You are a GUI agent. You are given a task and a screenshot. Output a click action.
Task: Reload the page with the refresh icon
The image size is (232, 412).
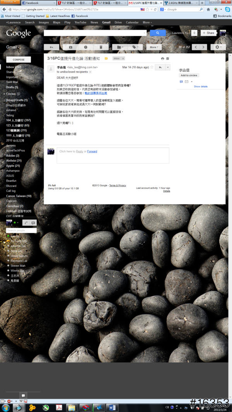155,9
